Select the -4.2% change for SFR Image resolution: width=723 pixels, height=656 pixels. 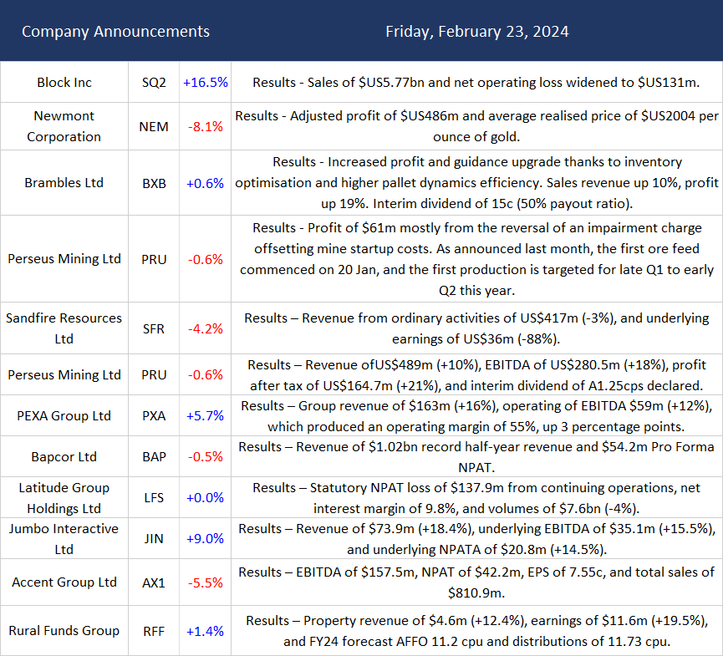point(206,328)
